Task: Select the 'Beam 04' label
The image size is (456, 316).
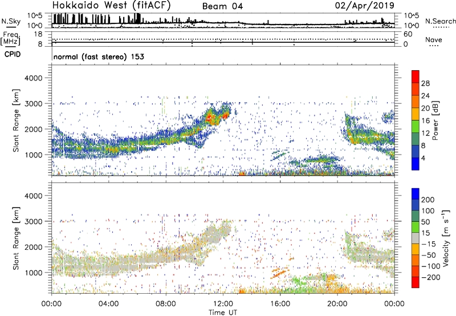Action: coord(222,6)
